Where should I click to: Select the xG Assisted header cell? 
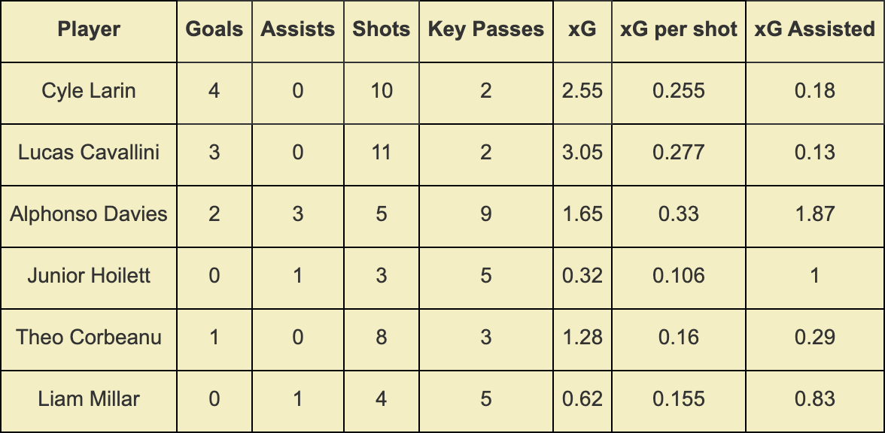coord(815,29)
